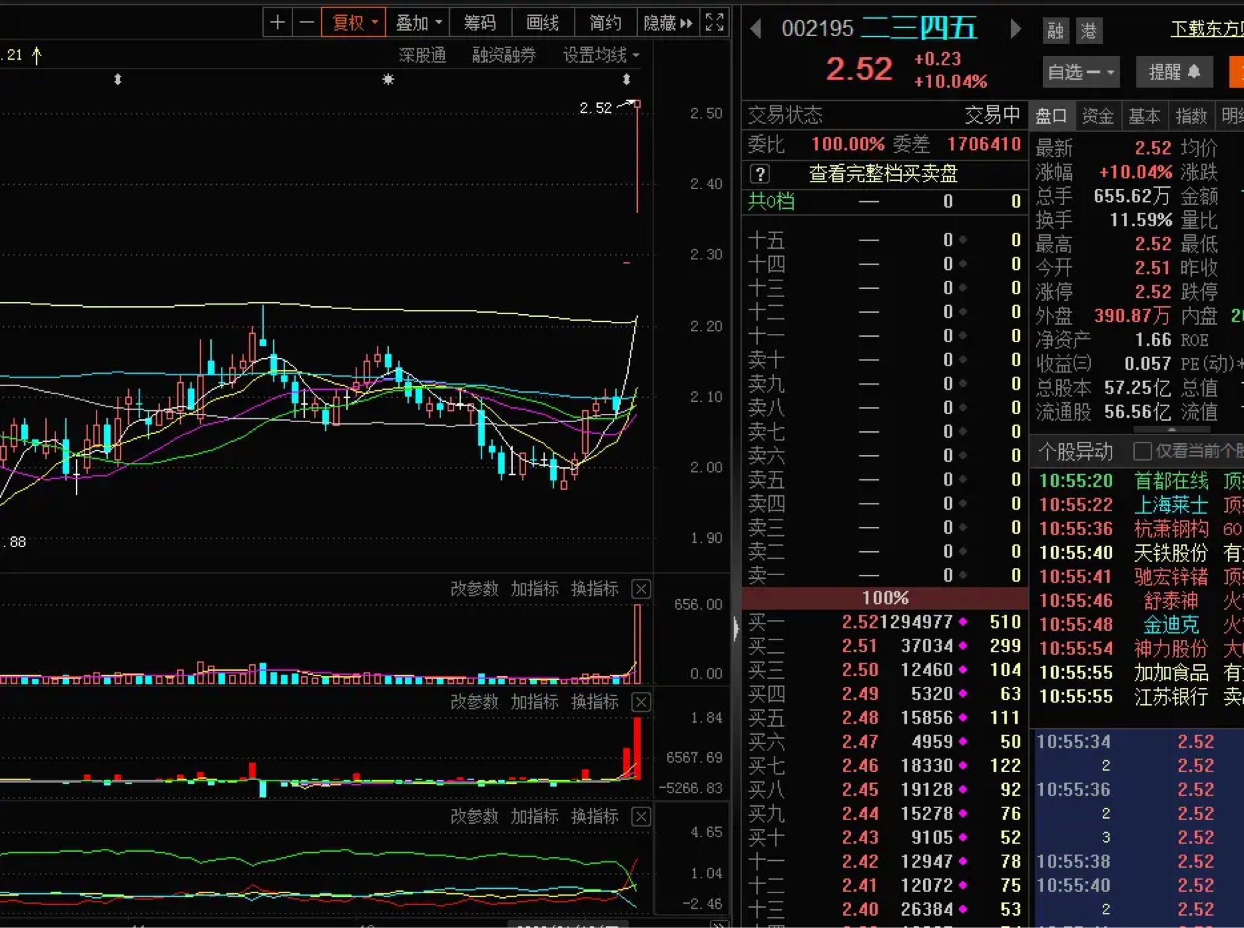Select the 基本 tab

pyautogui.click(x=1144, y=116)
